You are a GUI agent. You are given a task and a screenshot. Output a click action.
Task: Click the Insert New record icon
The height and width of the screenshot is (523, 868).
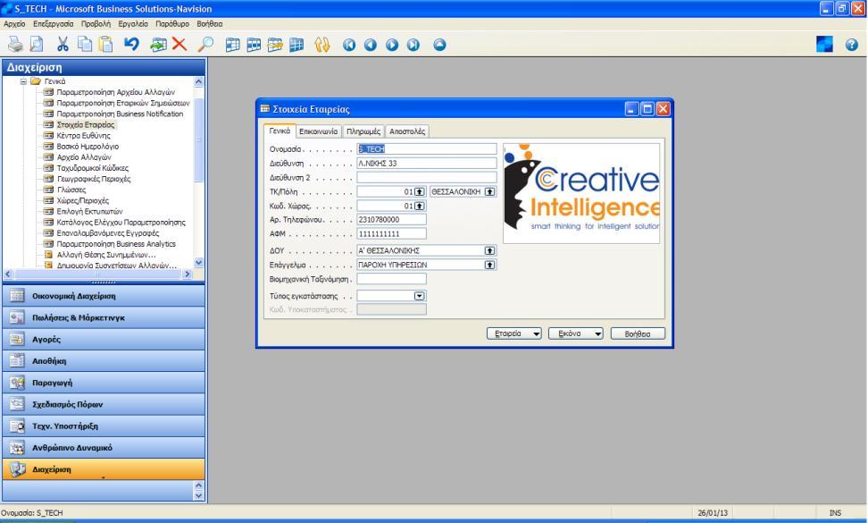[158, 45]
